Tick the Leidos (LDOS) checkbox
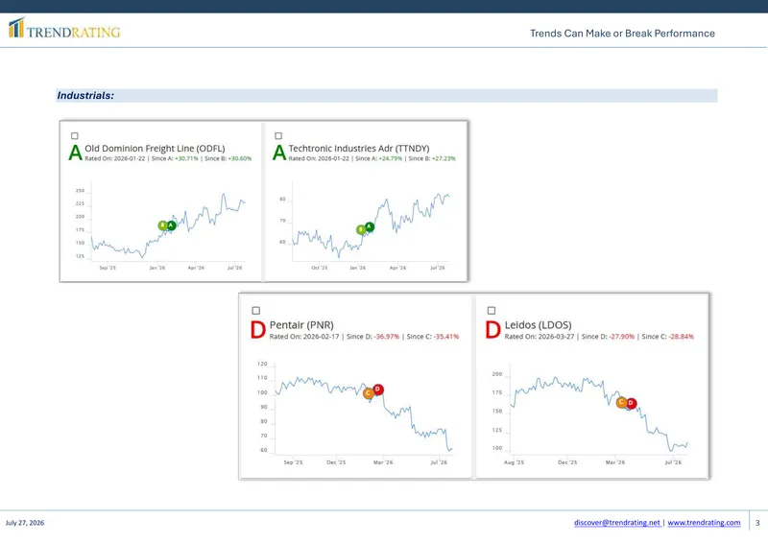 [492, 311]
